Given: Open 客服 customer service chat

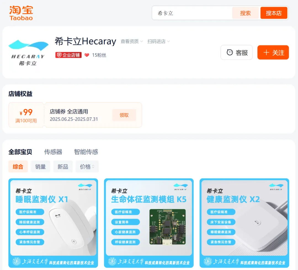Looking at the screenshot, I should (x=237, y=52).
